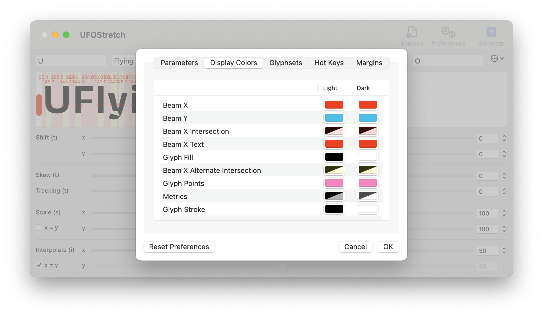Toggle Interpolate x = y checkbox

pos(39,265)
